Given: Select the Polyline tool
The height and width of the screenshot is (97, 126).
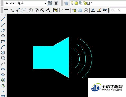Looking at the screenshot, I should (3, 30).
